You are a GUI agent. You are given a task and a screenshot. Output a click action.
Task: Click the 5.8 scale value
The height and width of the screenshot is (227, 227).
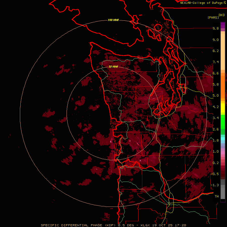[x=216, y=84]
